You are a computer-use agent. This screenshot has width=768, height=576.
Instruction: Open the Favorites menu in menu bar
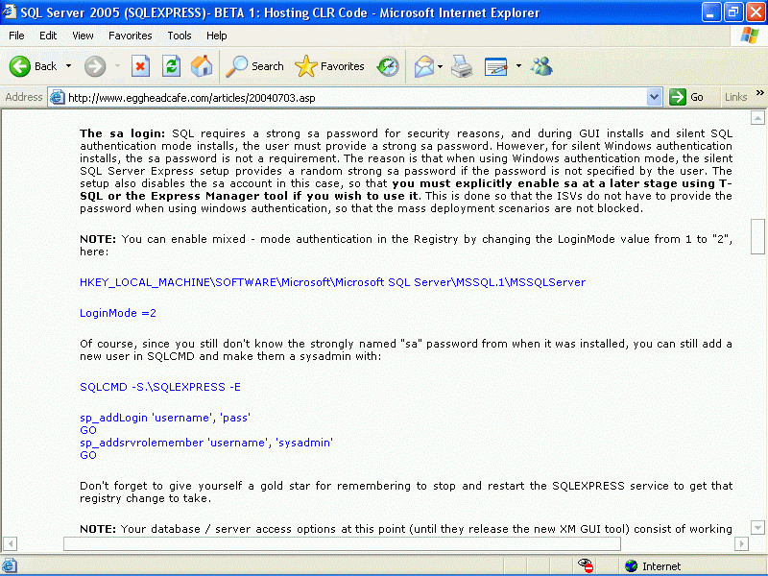[130, 36]
